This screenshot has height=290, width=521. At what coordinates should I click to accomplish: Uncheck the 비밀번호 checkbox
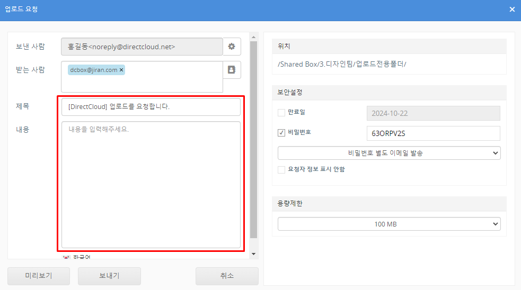(281, 132)
